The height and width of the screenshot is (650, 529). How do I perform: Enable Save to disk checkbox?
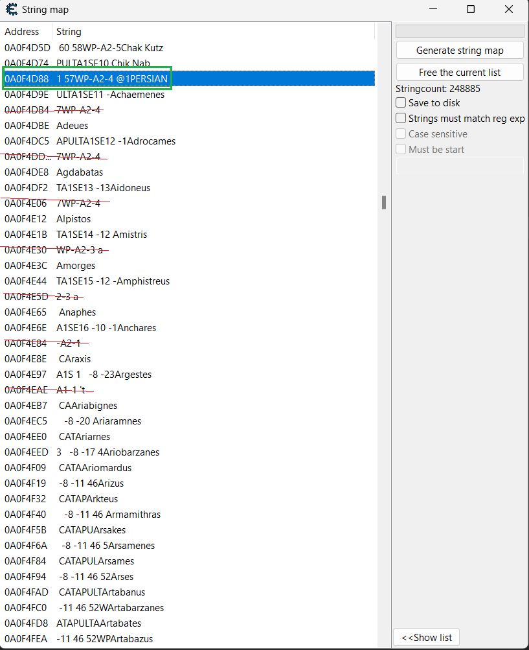click(401, 103)
